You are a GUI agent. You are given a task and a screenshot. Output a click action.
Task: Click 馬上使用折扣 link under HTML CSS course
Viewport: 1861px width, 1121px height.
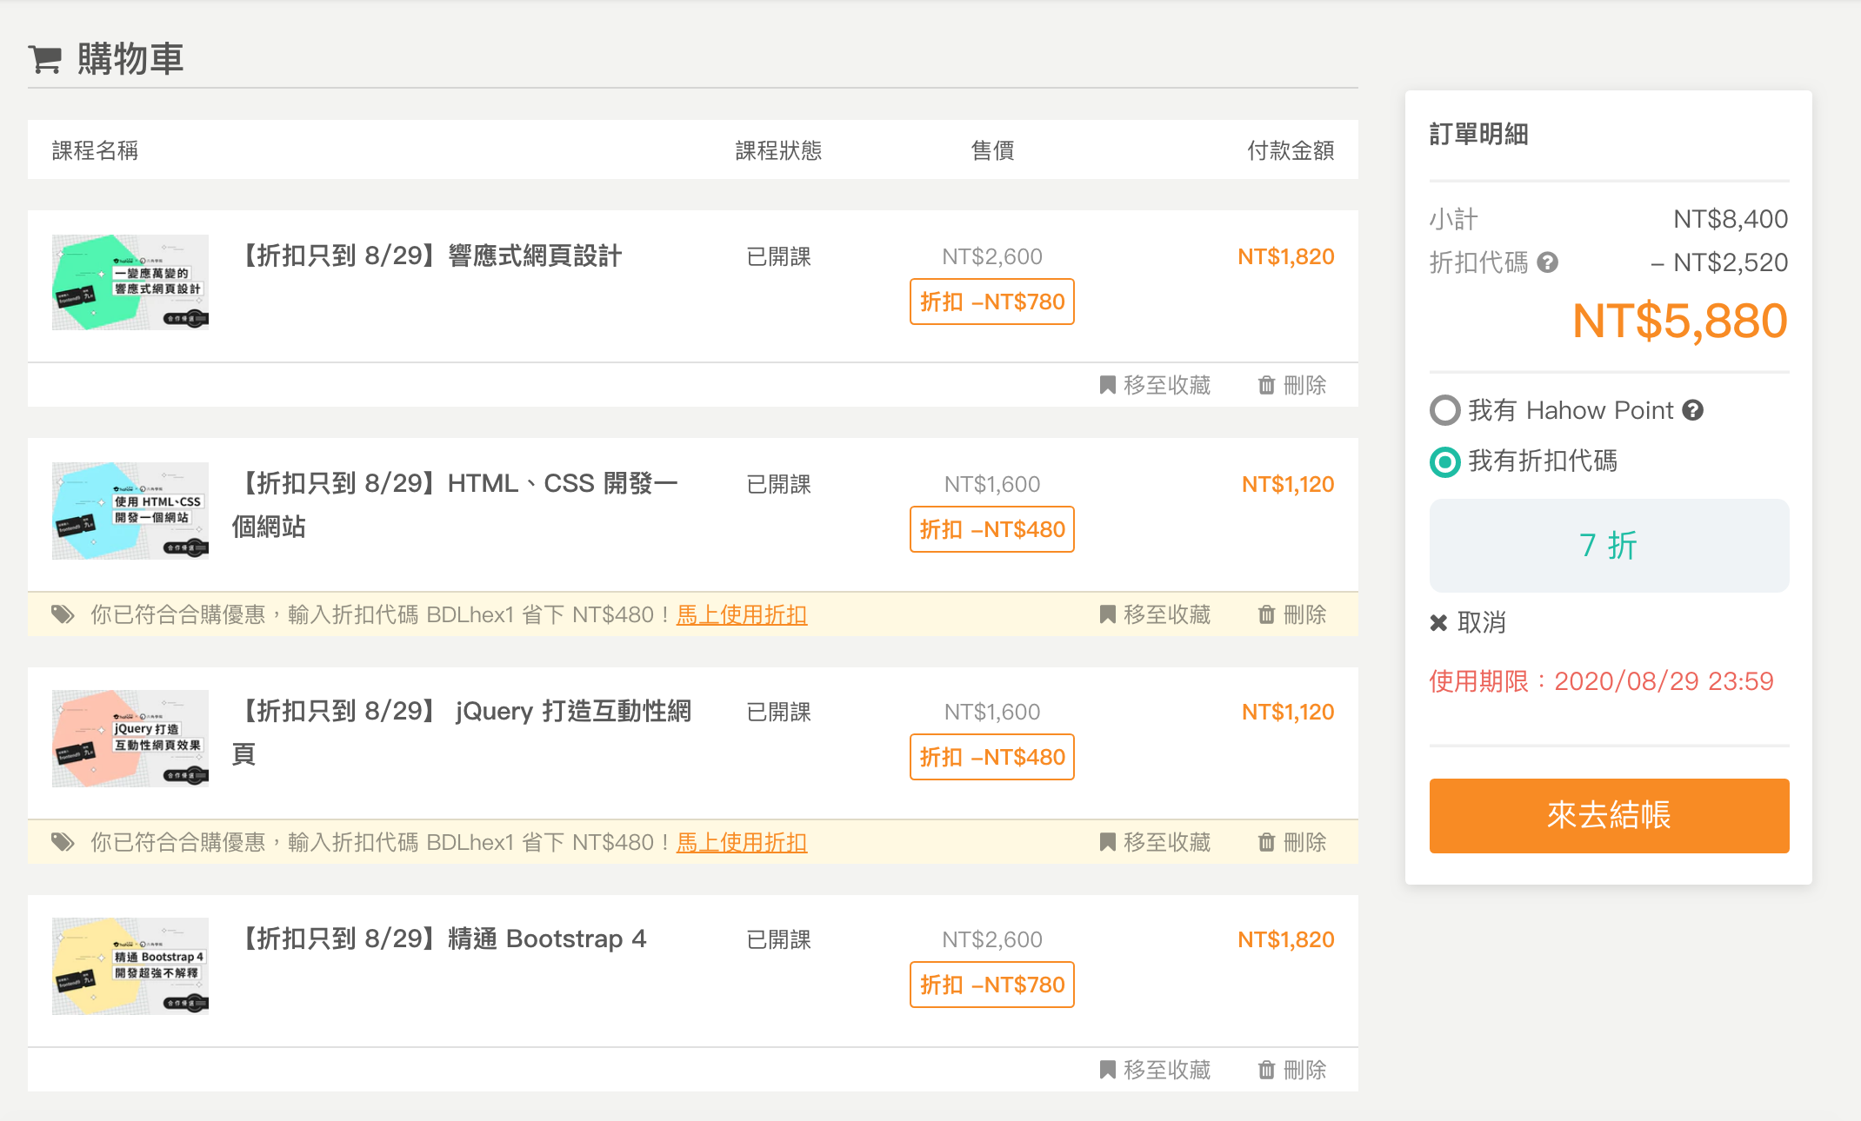(x=742, y=614)
